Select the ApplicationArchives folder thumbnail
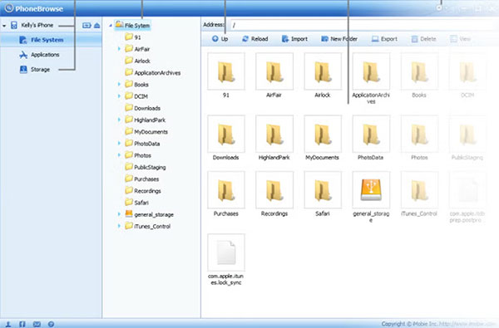The image size is (499, 328). coord(371,71)
